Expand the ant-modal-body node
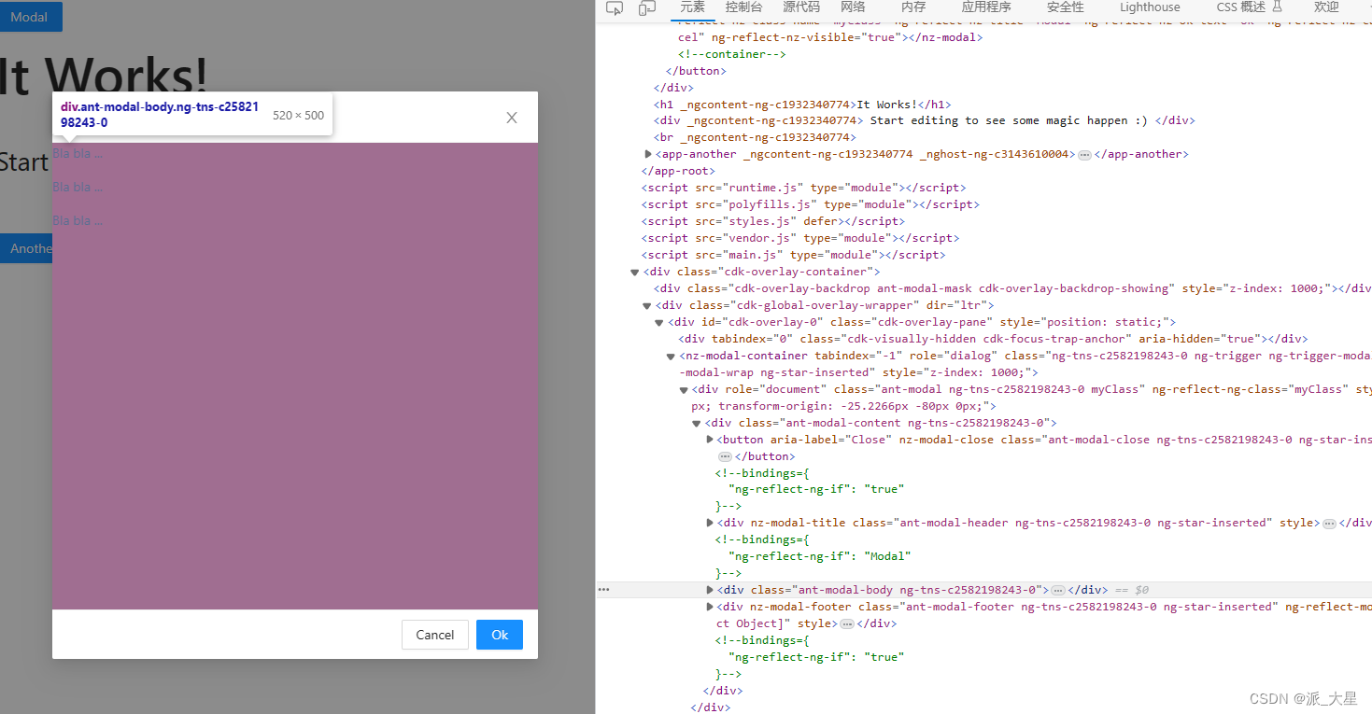Screen dimensions: 1372x714 710,590
